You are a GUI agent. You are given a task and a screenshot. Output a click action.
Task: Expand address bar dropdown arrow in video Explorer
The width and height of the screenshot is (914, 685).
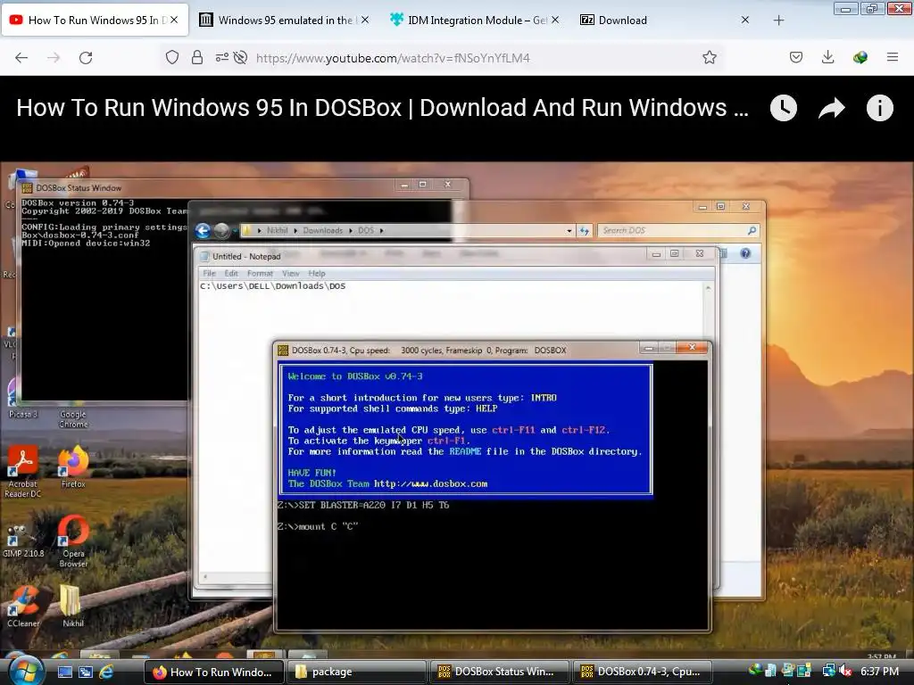[569, 231]
